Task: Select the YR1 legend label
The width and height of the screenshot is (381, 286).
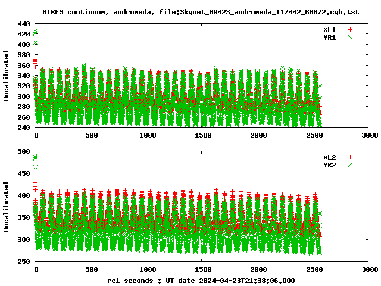Action: tap(329, 38)
